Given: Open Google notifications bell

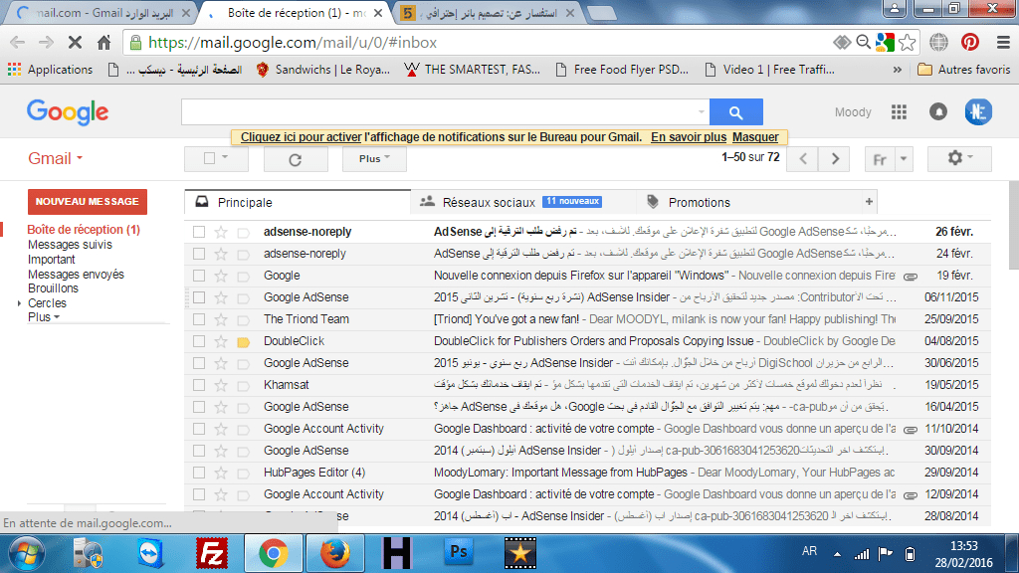Looking at the screenshot, I should 937,112.
